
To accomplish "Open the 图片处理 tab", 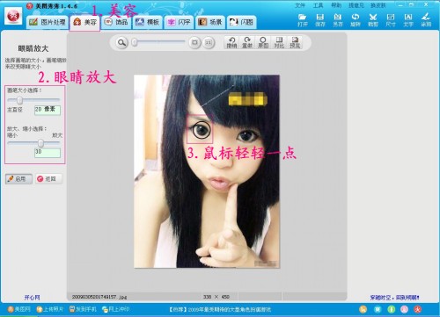I will pyautogui.click(x=48, y=22).
